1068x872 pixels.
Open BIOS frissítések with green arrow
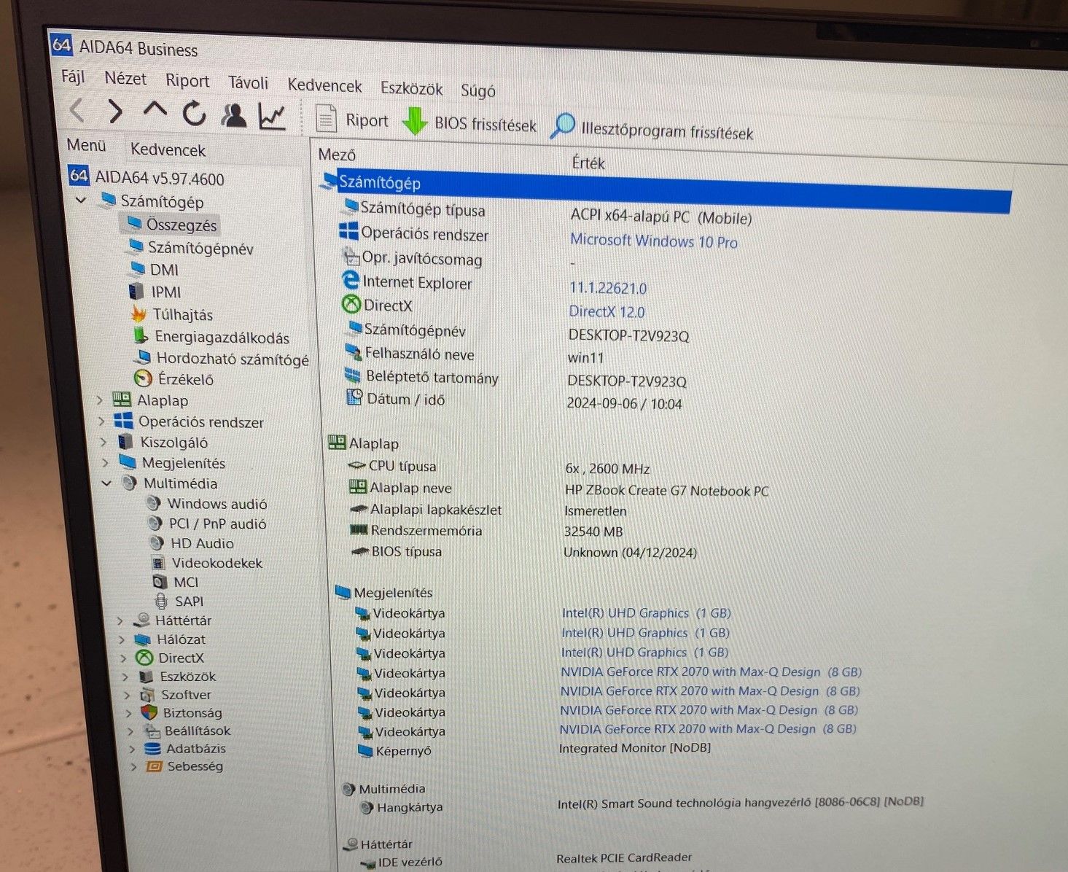point(469,123)
